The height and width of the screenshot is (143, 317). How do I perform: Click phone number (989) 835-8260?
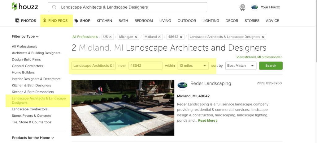tap(270, 83)
